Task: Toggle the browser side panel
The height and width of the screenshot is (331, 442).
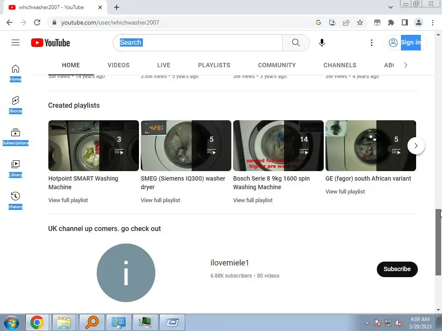Action: click(405, 22)
